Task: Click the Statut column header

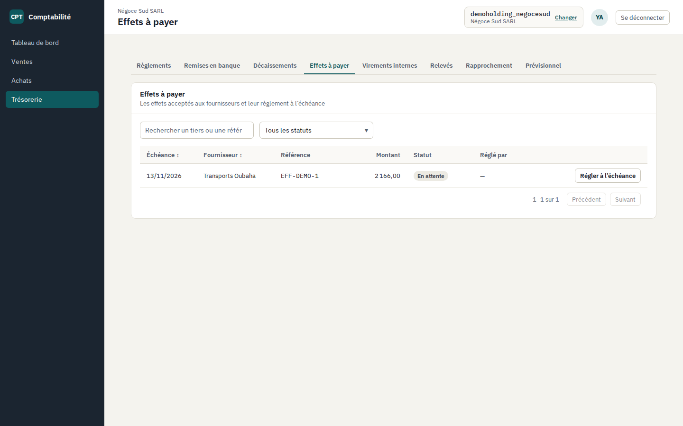Action: (x=423, y=155)
